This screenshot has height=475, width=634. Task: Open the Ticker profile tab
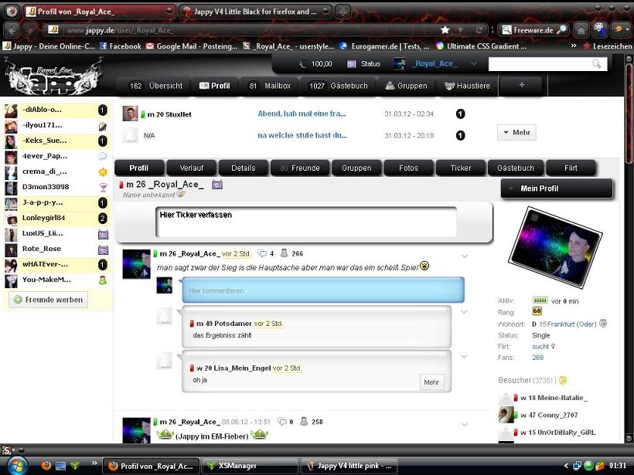tap(461, 168)
